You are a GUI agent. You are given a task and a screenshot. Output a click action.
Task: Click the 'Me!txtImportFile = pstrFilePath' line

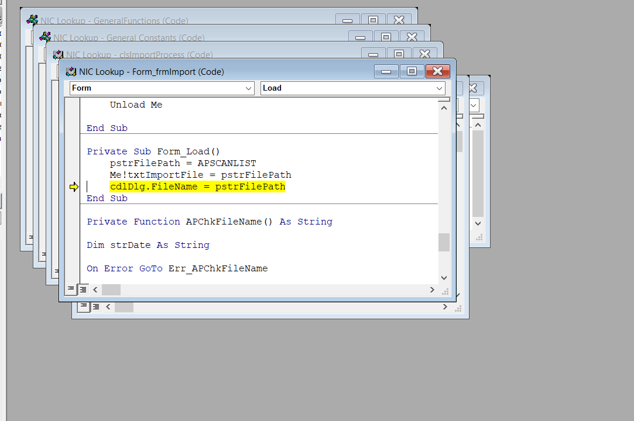(200, 175)
